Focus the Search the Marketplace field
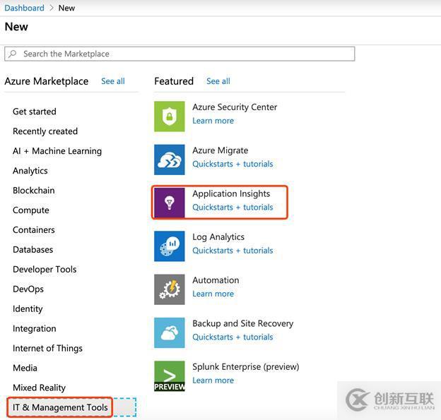 pyautogui.click(x=180, y=54)
